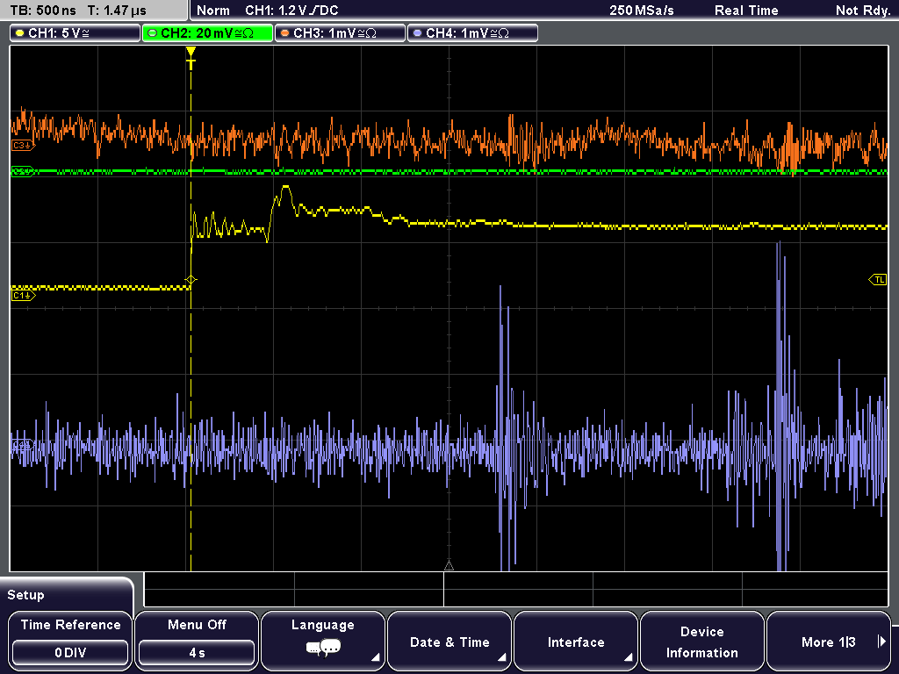Click the CH1: 1.2 V trigger source readout
Image resolution: width=899 pixels, height=674 pixels.
291,11
